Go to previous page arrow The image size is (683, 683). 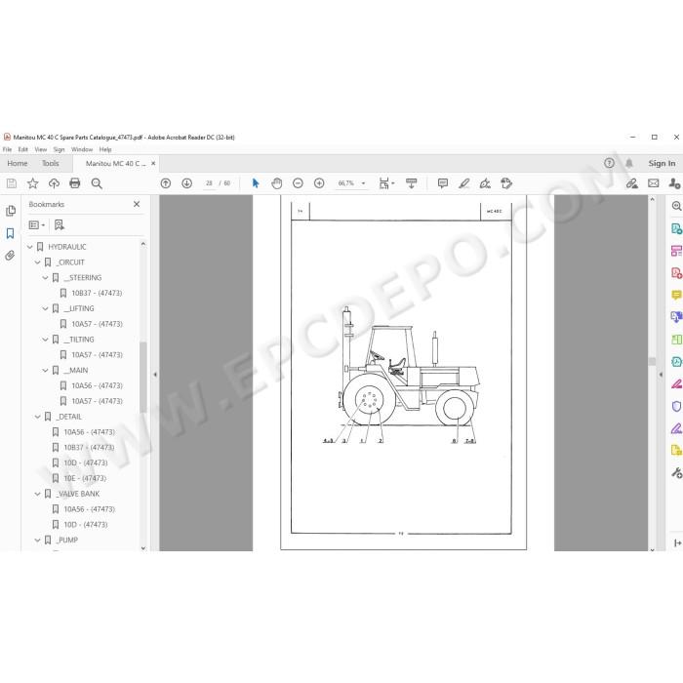(166, 183)
